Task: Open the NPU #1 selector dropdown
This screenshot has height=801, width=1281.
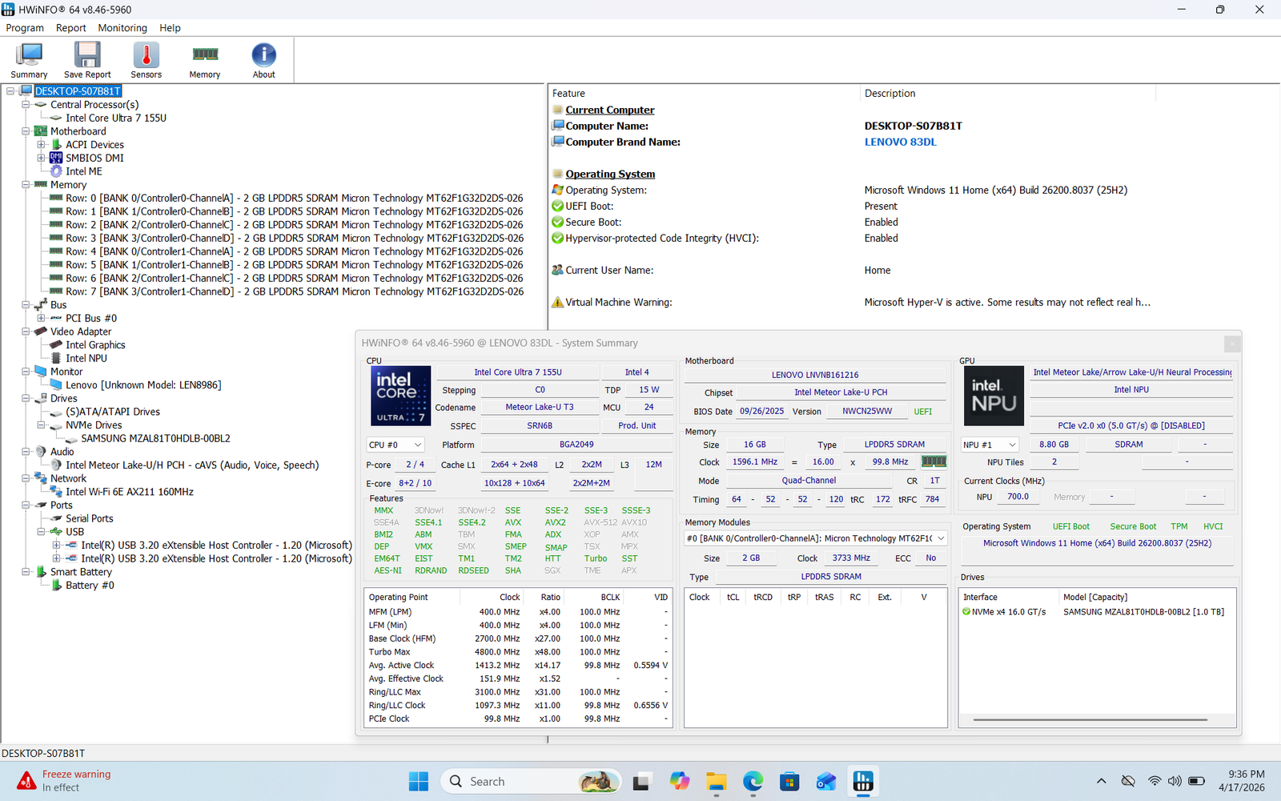Action: click(990, 445)
